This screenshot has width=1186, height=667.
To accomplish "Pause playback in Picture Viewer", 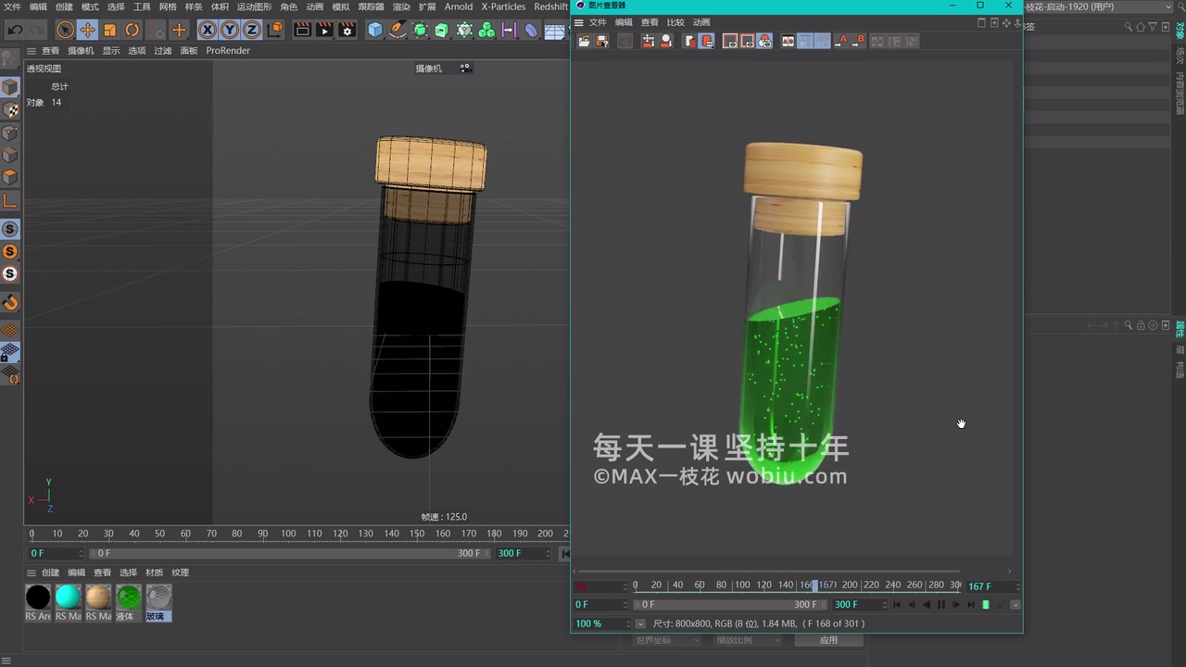I will pos(941,605).
